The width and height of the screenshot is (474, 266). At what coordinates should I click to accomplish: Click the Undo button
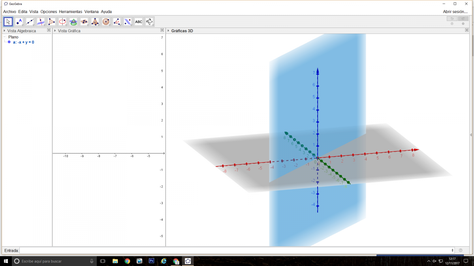click(452, 19)
